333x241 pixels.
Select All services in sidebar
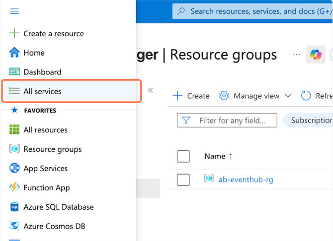coord(42,91)
